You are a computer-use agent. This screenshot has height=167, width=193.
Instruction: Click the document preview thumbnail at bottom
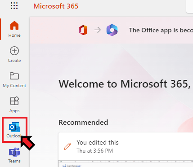pyautogui.click(x=126, y=163)
